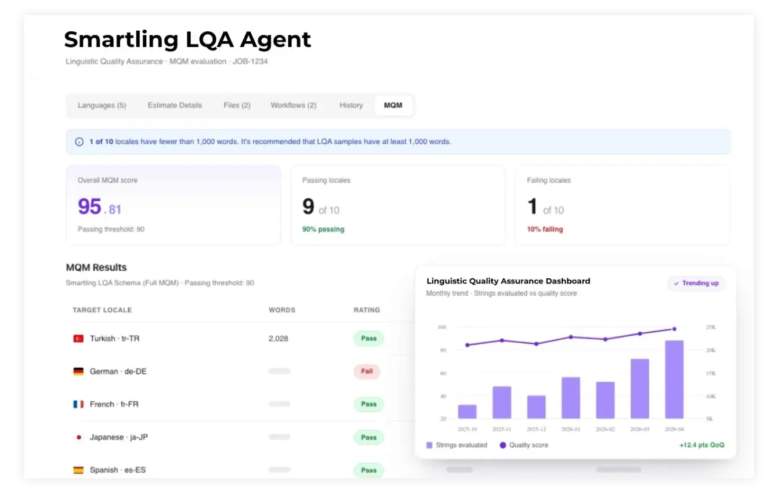Click the +12.4 pts QoQ text

[701, 445]
